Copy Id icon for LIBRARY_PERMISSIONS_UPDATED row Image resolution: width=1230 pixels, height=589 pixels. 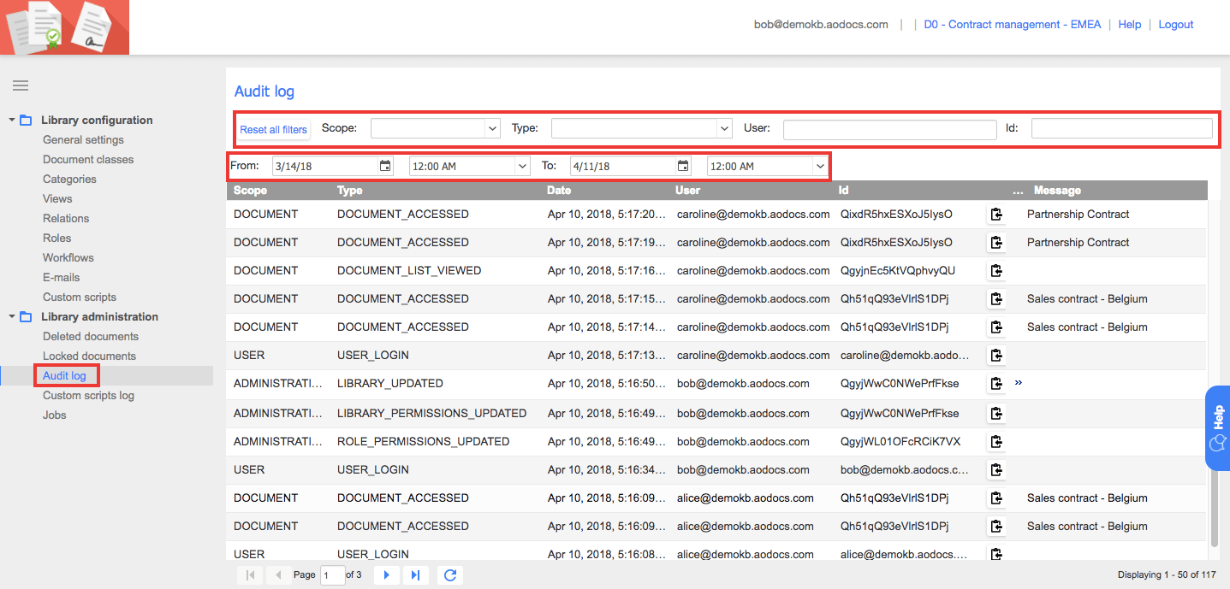pos(996,414)
